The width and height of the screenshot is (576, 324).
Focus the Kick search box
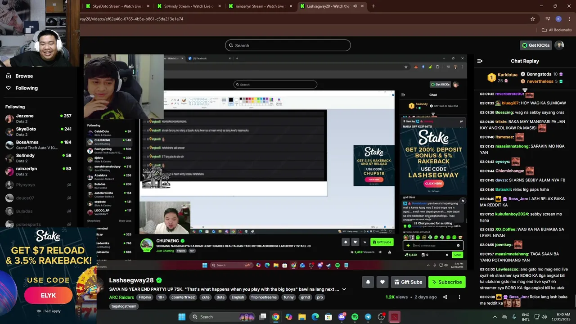pos(288,45)
